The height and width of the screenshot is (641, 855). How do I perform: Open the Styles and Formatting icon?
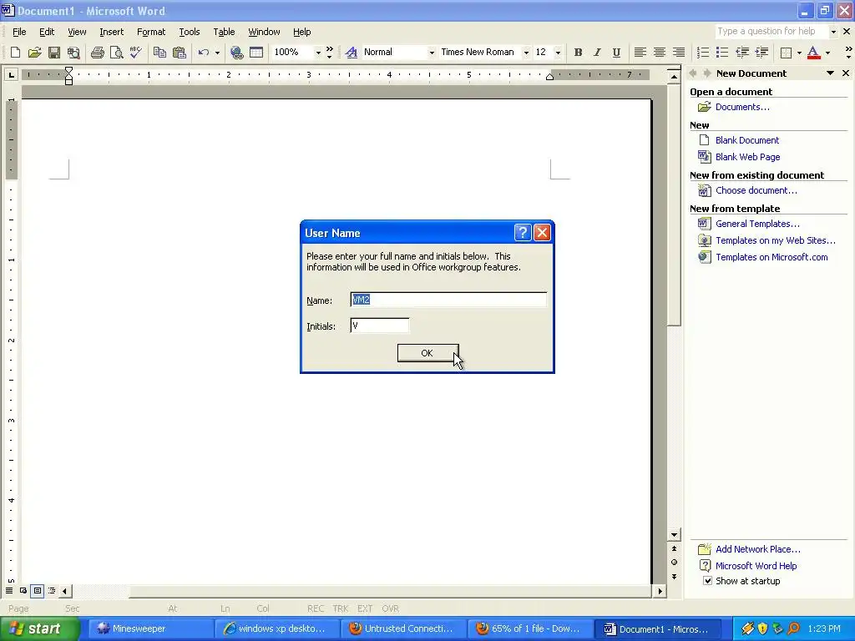point(352,53)
